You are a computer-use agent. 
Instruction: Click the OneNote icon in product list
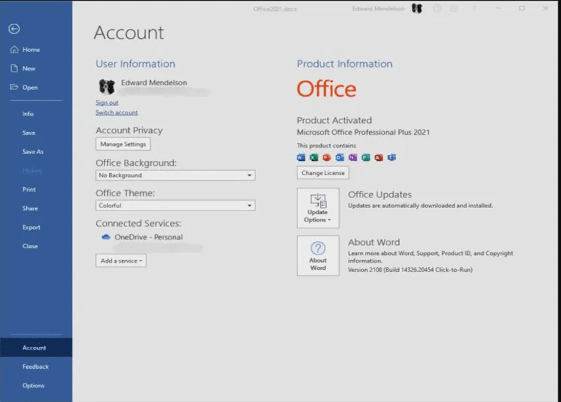tap(353, 158)
